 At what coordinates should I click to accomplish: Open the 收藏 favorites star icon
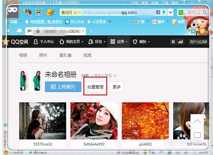pos(8,22)
